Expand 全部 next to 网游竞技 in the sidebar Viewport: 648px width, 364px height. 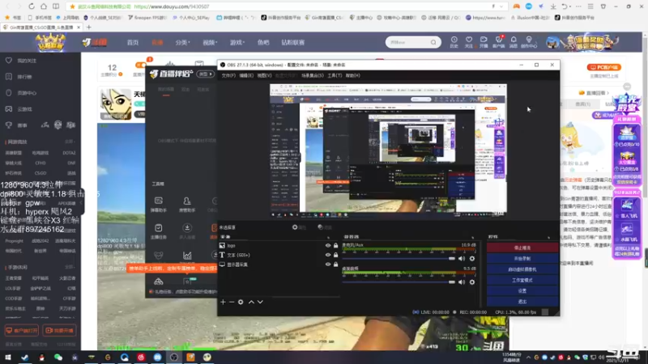pyautogui.click(x=70, y=142)
